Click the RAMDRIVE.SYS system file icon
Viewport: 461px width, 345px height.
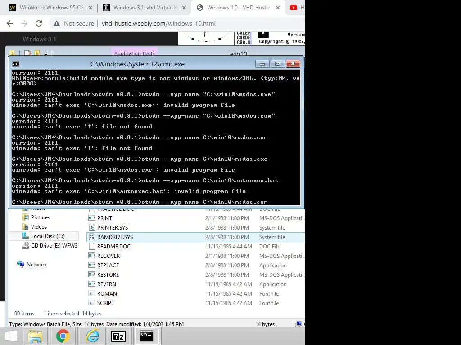[92, 237]
